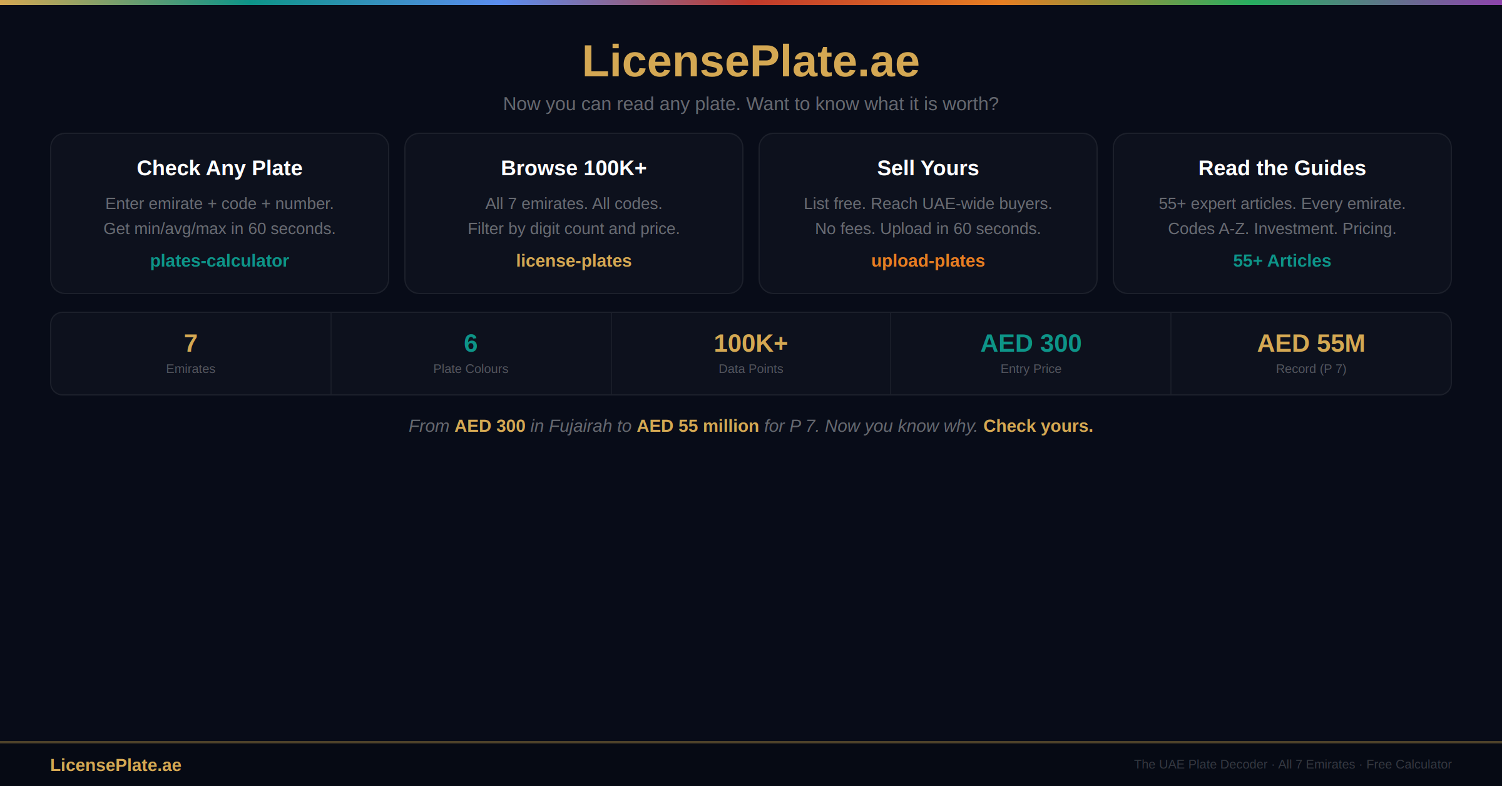Select the AED 300 Entry Price stat
This screenshot has width=1502, height=786.
[x=1031, y=354]
